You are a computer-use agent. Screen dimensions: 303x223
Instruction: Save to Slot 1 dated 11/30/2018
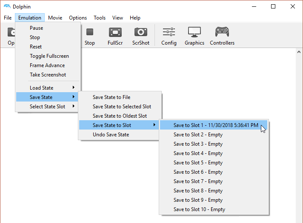(214, 125)
